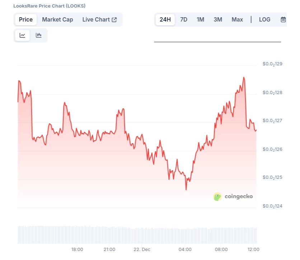Click the 21:00 time axis label
This screenshot has height=260, width=300.
click(x=109, y=250)
